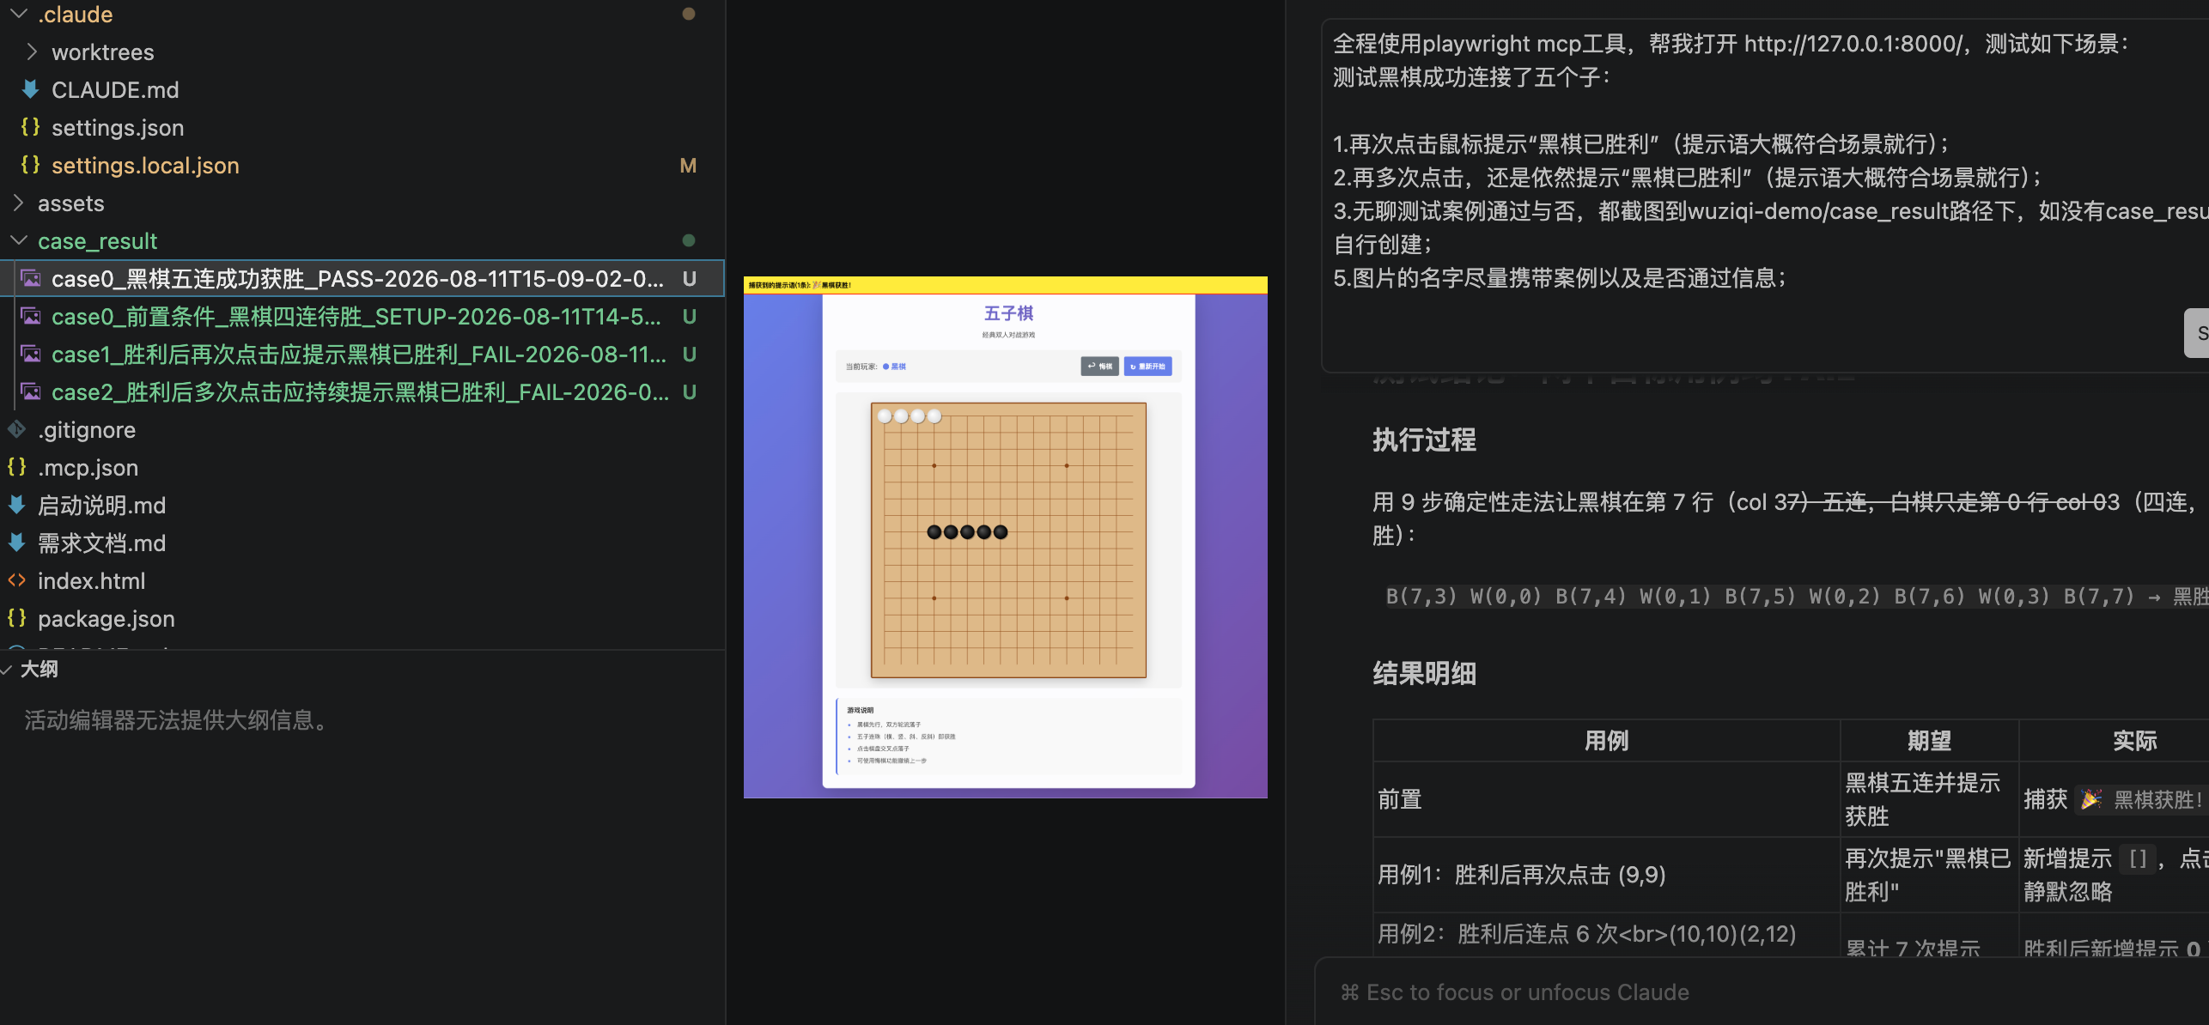Click the image icon of case1 FAIL file
The width and height of the screenshot is (2209, 1025).
31,355
